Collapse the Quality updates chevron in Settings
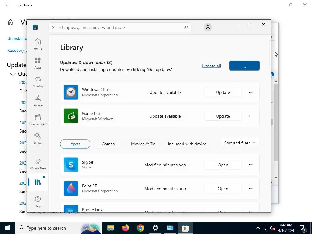 click(12, 74)
